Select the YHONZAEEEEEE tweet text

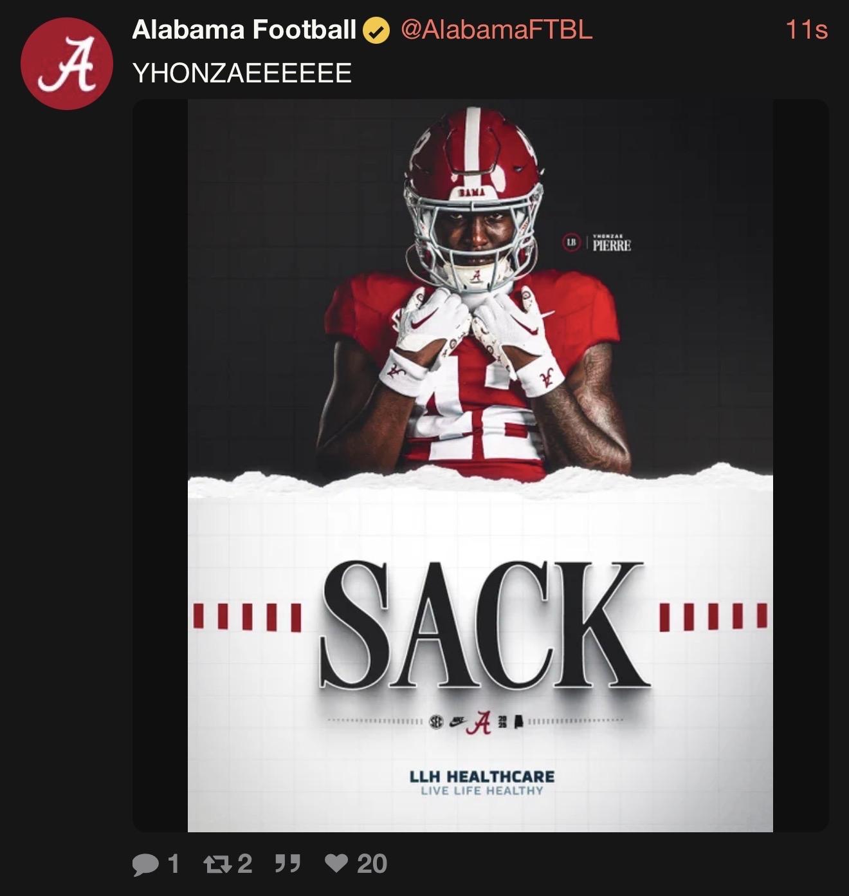(242, 73)
